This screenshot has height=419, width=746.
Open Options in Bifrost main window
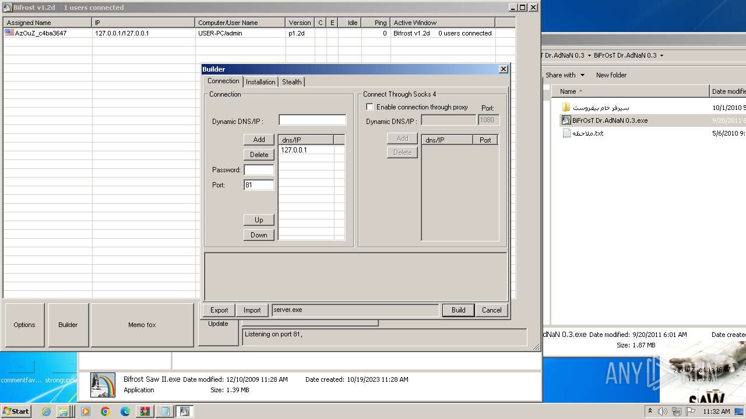[x=24, y=325]
